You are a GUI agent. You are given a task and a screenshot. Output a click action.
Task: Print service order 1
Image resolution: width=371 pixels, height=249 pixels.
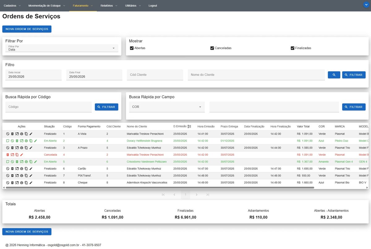click(x=22, y=134)
